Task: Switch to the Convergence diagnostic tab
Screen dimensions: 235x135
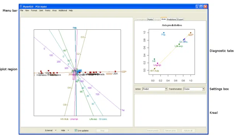Action: click(141, 19)
